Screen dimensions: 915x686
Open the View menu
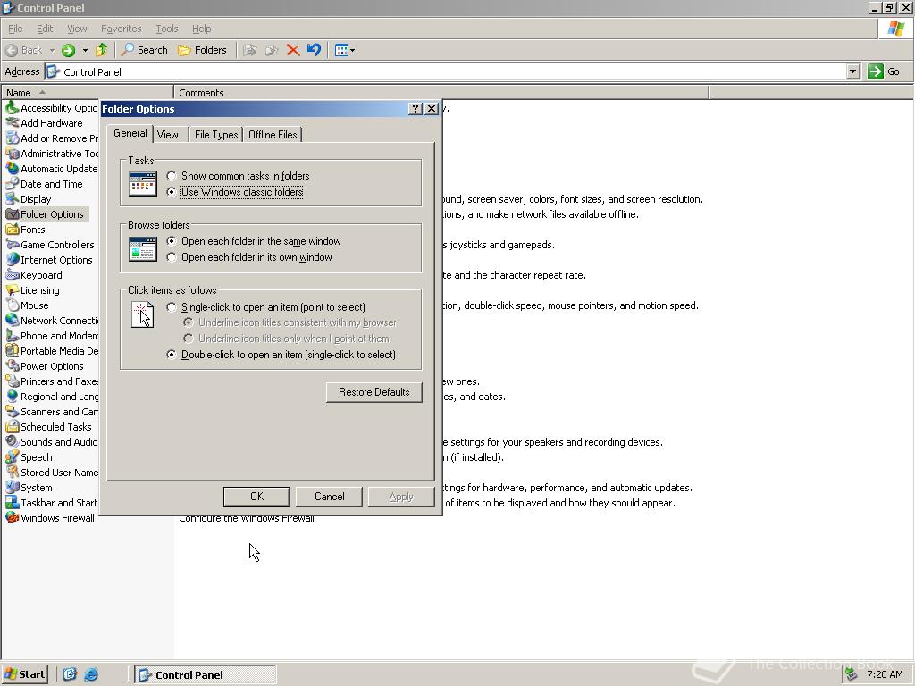click(77, 29)
